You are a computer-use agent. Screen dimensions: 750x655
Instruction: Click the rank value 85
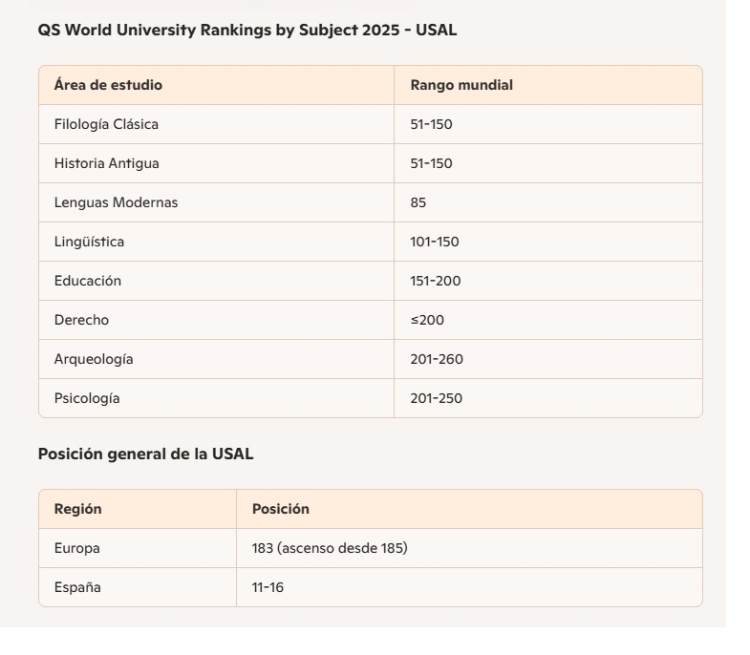(418, 202)
